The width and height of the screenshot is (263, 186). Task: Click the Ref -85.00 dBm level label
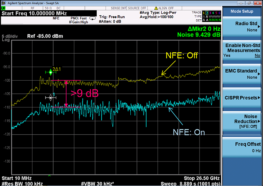(45, 36)
